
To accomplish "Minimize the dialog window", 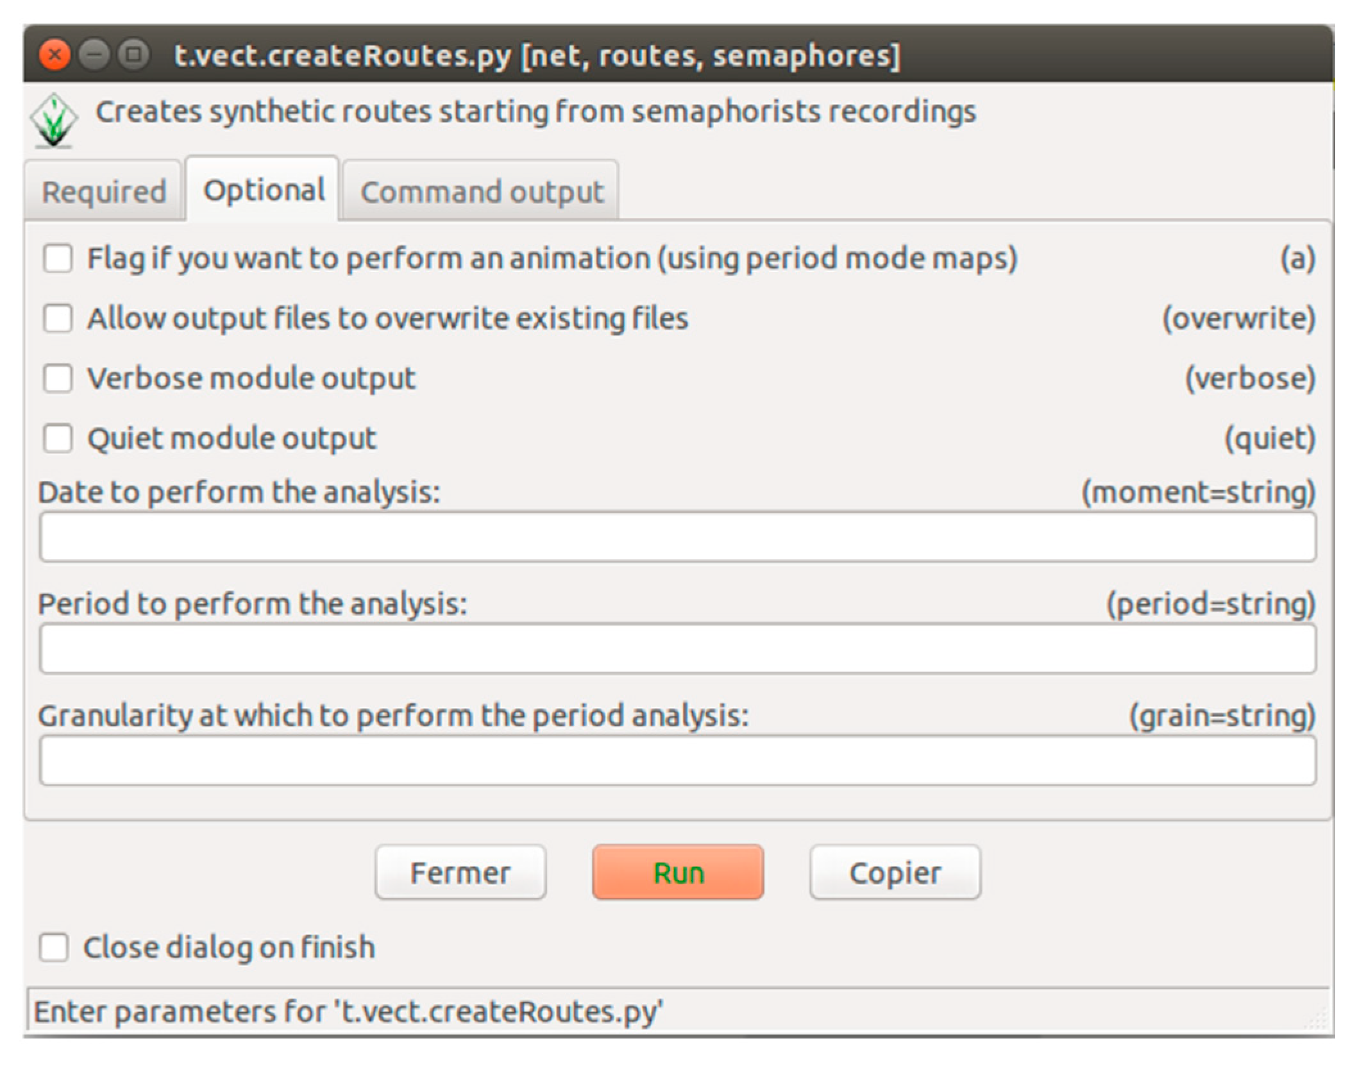I will (x=94, y=55).
